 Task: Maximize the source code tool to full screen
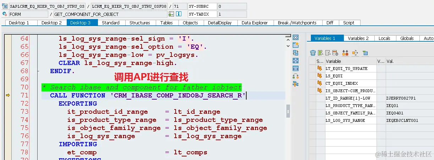[x=295, y=60]
